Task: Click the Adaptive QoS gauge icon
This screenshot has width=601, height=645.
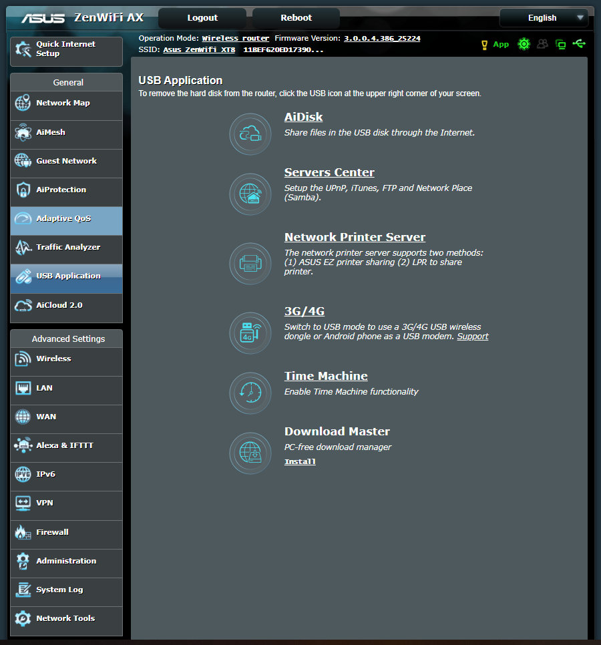Action: [x=23, y=218]
